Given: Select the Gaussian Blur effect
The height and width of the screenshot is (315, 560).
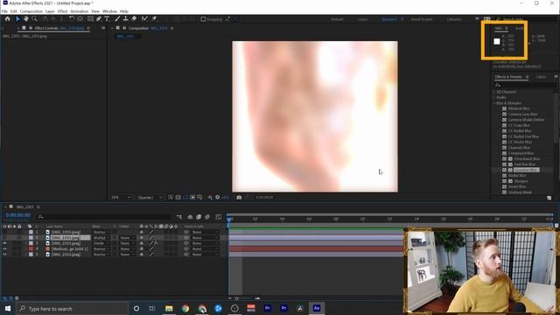Looking at the screenshot, I should click(x=526, y=170).
